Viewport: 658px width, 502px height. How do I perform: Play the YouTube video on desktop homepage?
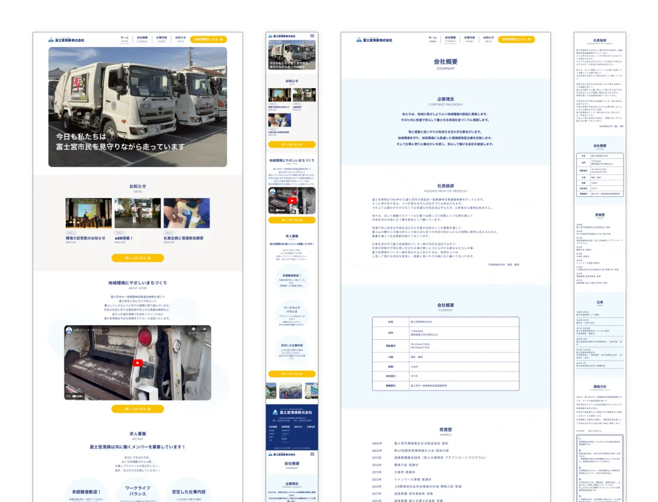[x=138, y=362]
